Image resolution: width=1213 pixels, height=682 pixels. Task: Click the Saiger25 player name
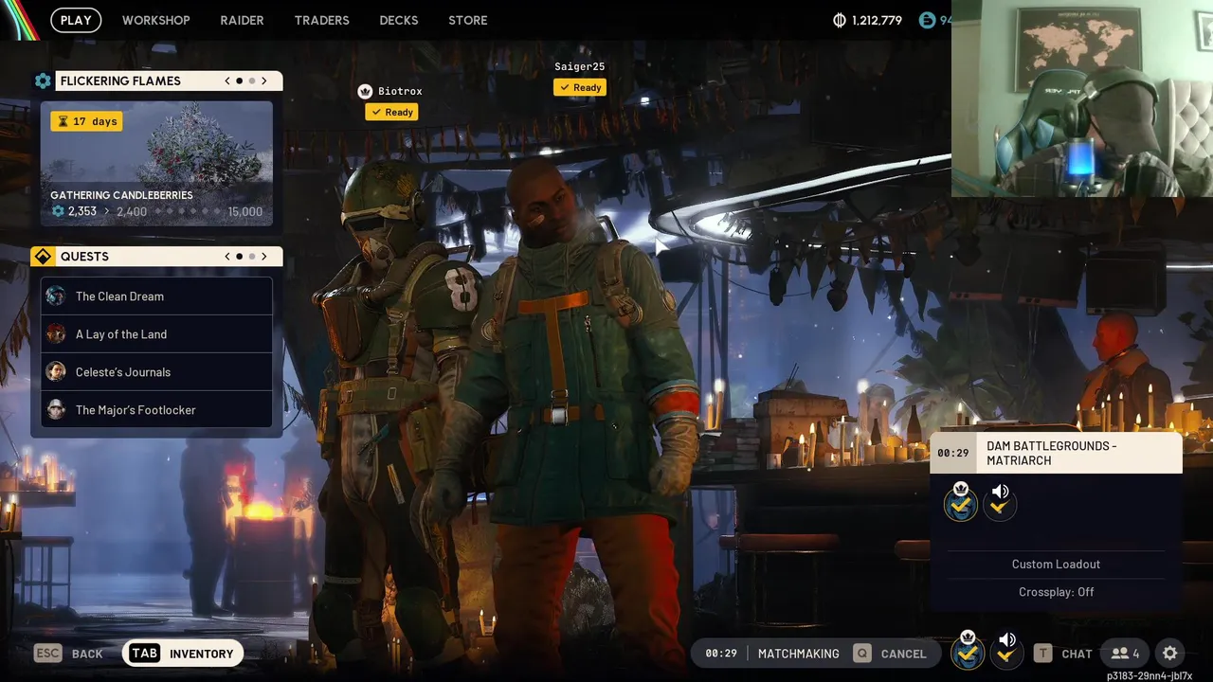point(580,67)
